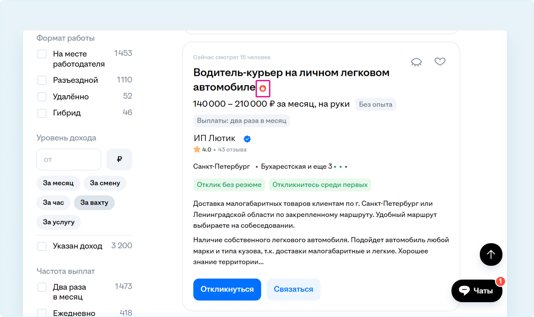Click the fire icon next to job title
This screenshot has height=317, width=534.
click(263, 89)
